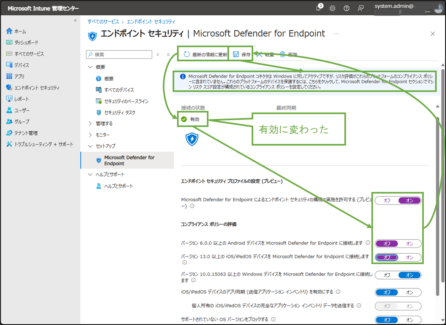Open すべてのサービス in left menu
The width and height of the screenshot is (446, 325).
tap(29, 54)
